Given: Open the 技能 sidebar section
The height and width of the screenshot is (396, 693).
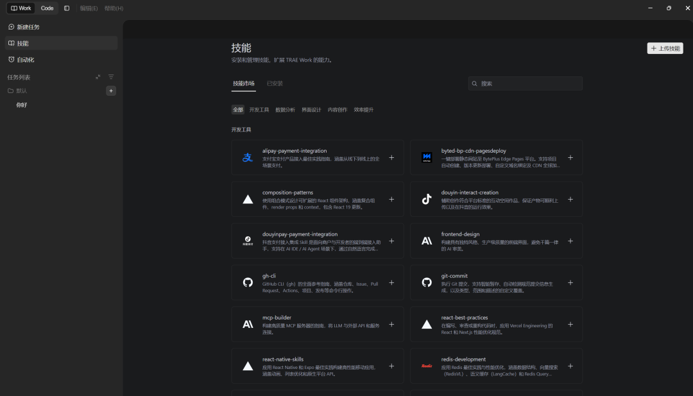Looking at the screenshot, I should click(61, 43).
